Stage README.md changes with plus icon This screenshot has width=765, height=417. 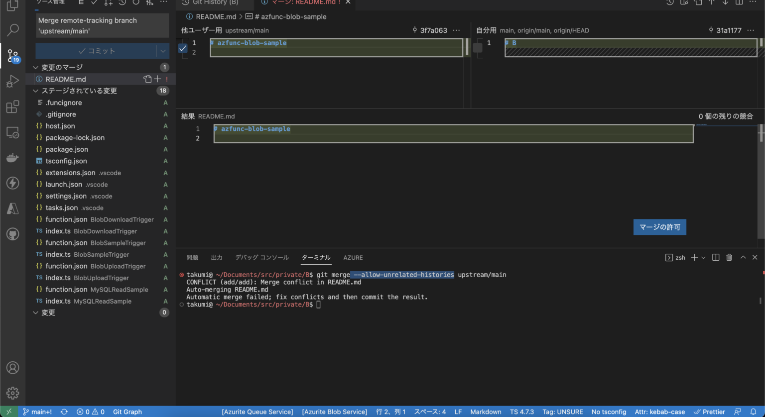tap(157, 79)
